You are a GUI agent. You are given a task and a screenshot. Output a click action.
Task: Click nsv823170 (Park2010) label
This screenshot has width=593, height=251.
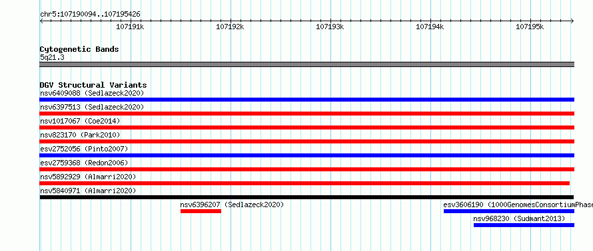coord(80,135)
